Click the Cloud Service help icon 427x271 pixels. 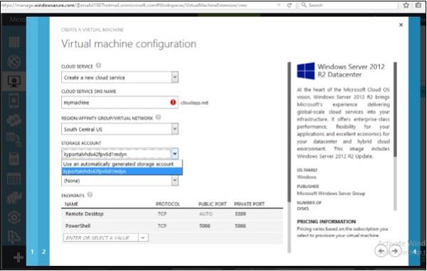click(99, 65)
